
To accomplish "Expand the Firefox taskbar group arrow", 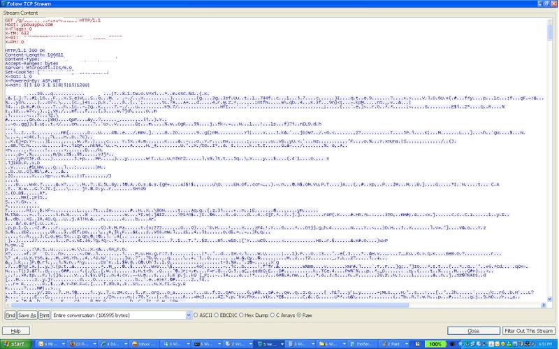I will tap(94, 344).
